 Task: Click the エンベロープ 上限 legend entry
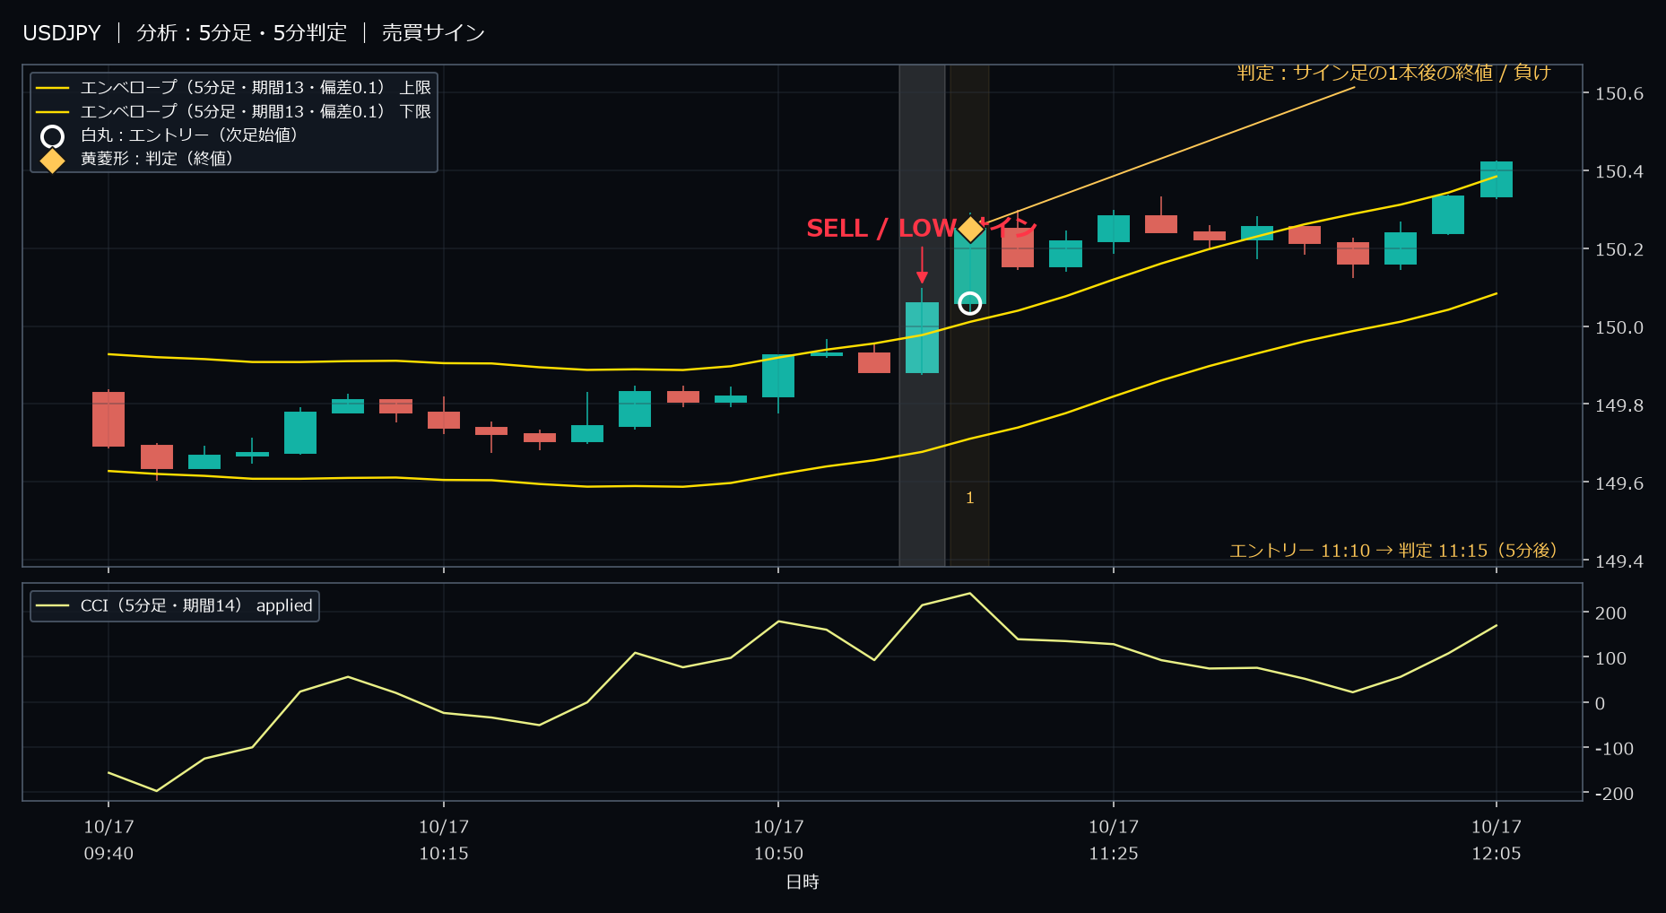234,88
